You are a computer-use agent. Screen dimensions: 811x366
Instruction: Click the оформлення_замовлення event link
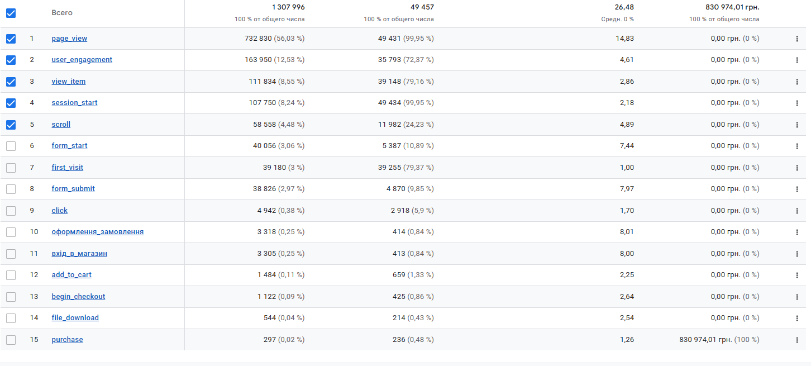[x=97, y=232]
